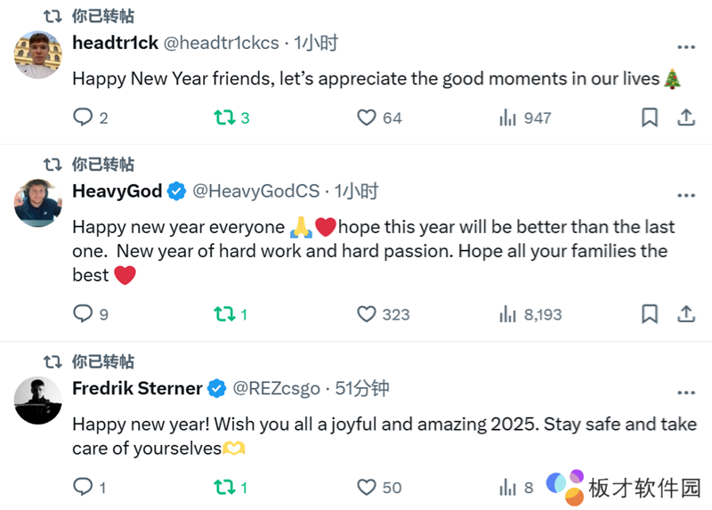Bookmark headtr1ck's post
The width and height of the screenshot is (712, 510).
pos(650,117)
